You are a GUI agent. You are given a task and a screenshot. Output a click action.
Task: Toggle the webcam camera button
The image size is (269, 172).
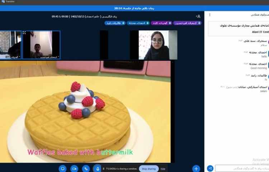[x=74, y=168]
